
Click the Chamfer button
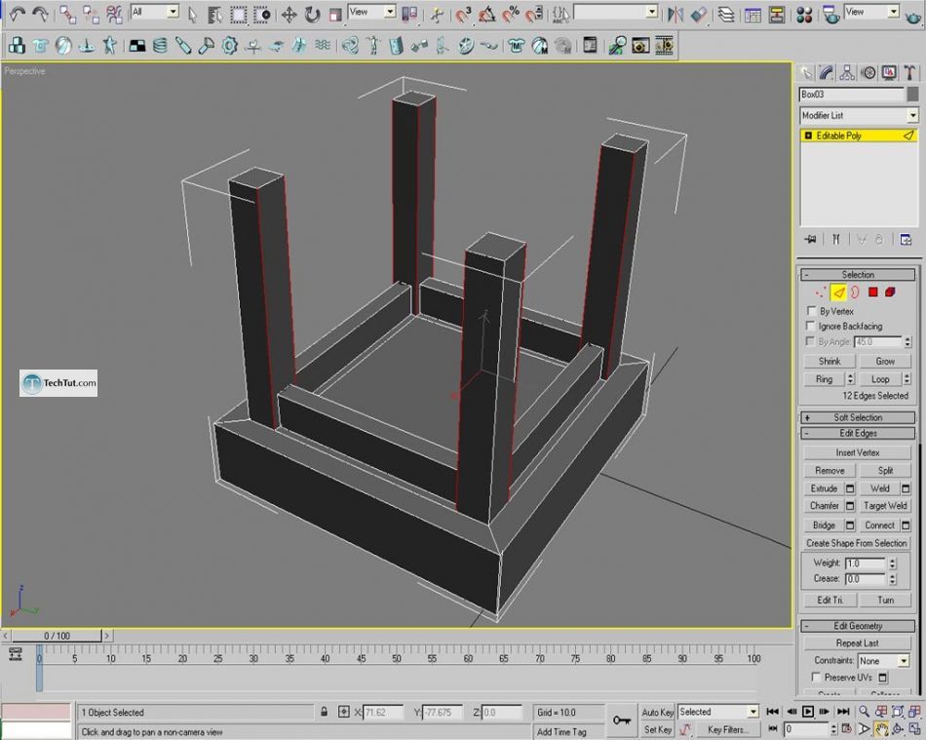[x=825, y=506]
